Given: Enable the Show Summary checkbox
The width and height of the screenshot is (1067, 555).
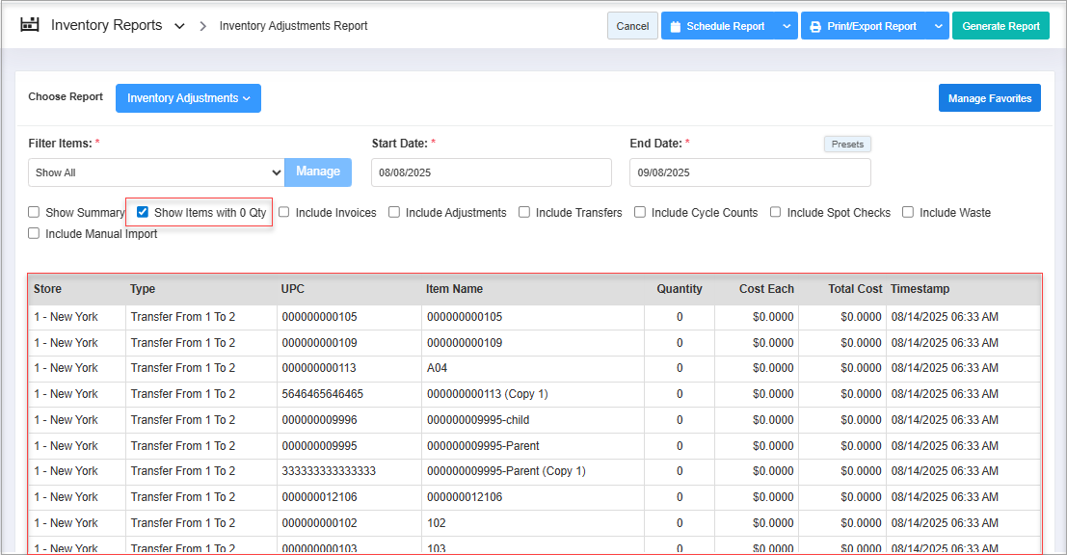Looking at the screenshot, I should (34, 213).
